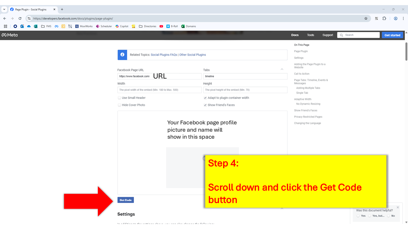Viewport: 408px width, 229px height.
Task: Open the Meta infinity bookmark icon
Action: [x=56, y=26]
